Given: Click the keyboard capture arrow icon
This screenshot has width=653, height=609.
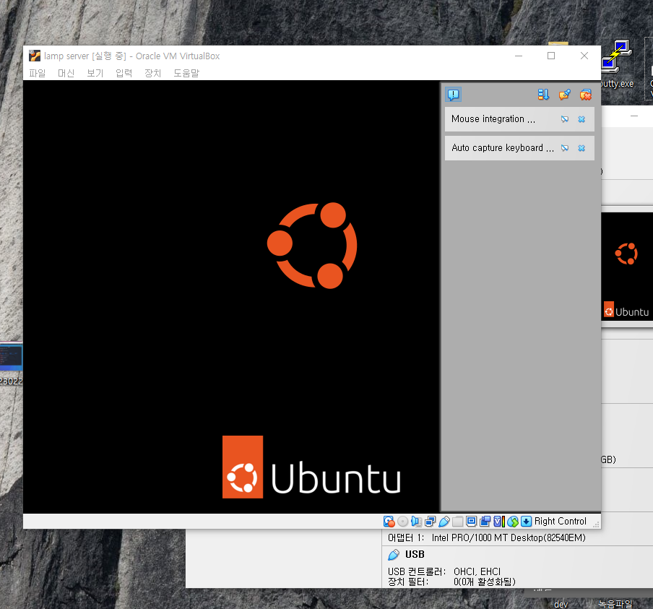Looking at the screenshot, I should (527, 522).
